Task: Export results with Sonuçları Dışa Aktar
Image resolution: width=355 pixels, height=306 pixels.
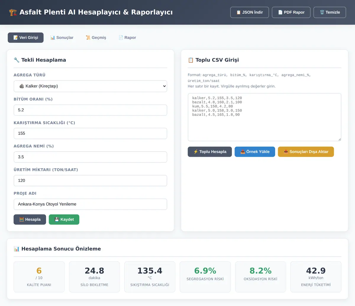Action: coord(306,152)
